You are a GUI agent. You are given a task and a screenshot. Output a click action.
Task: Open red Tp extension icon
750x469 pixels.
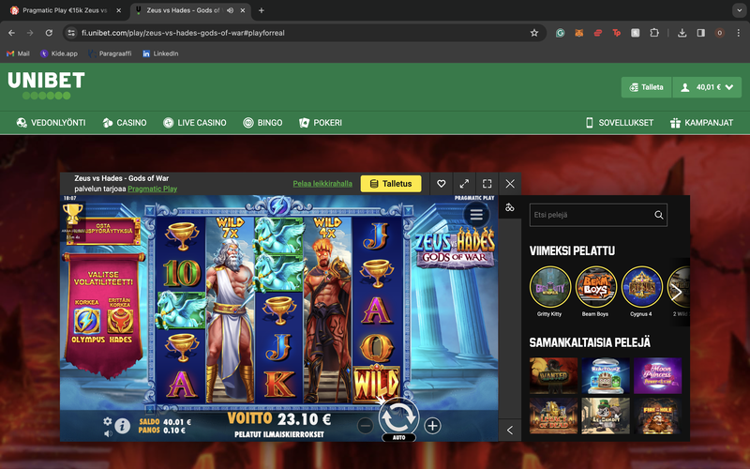pos(617,33)
